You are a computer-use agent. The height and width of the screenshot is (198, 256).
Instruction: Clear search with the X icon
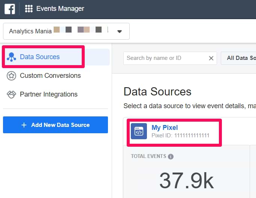pyautogui.click(x=211, y=58)
